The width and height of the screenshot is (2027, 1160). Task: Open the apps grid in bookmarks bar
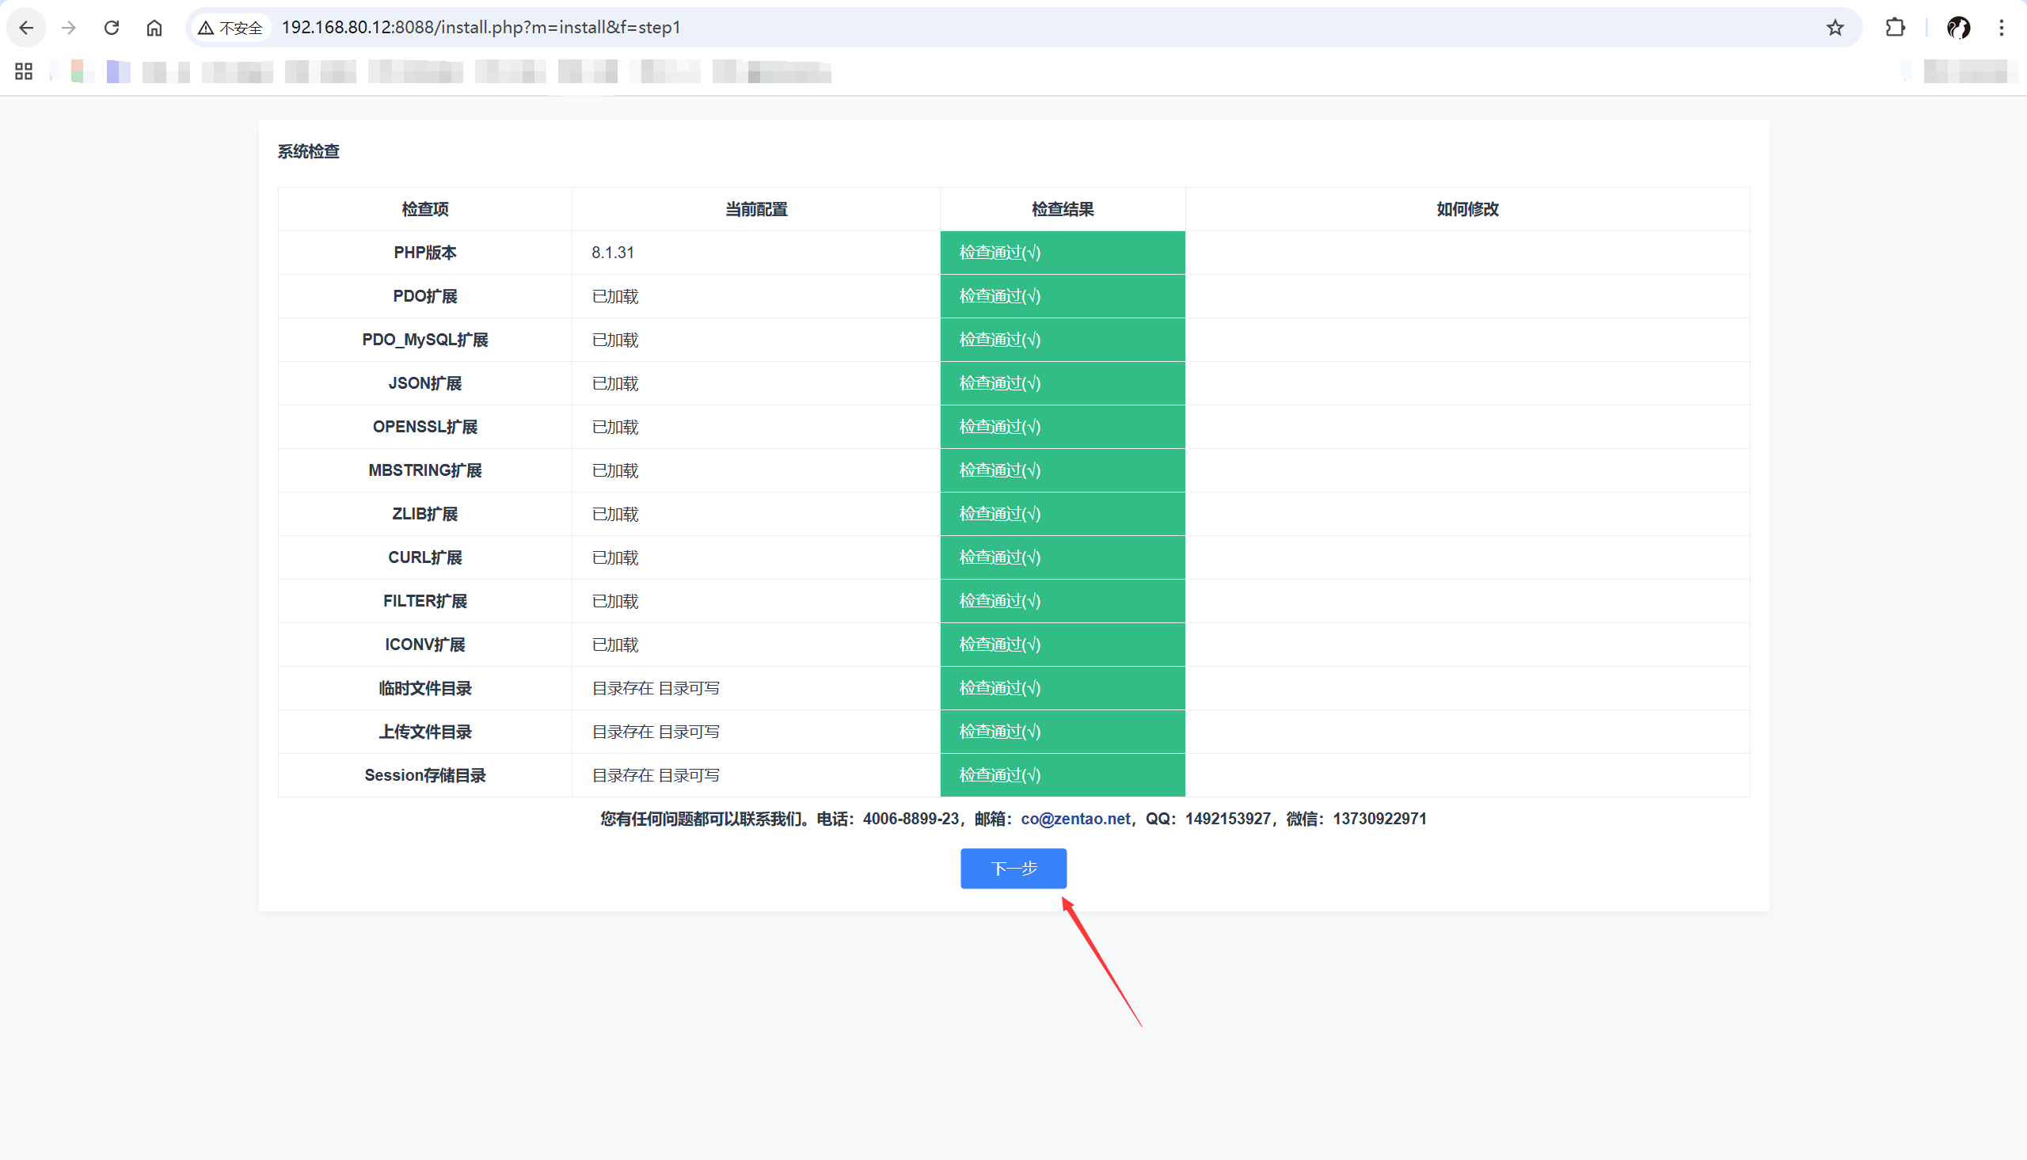[24, 72]
